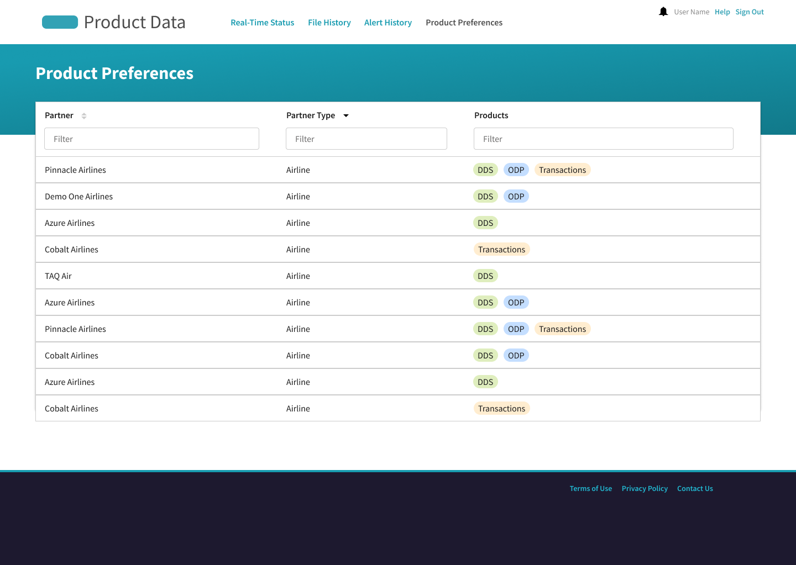This screenshot has width=796, height=565.
Task: Go to the File History tab
Action: pyautogui.click(x=329, y=23)
